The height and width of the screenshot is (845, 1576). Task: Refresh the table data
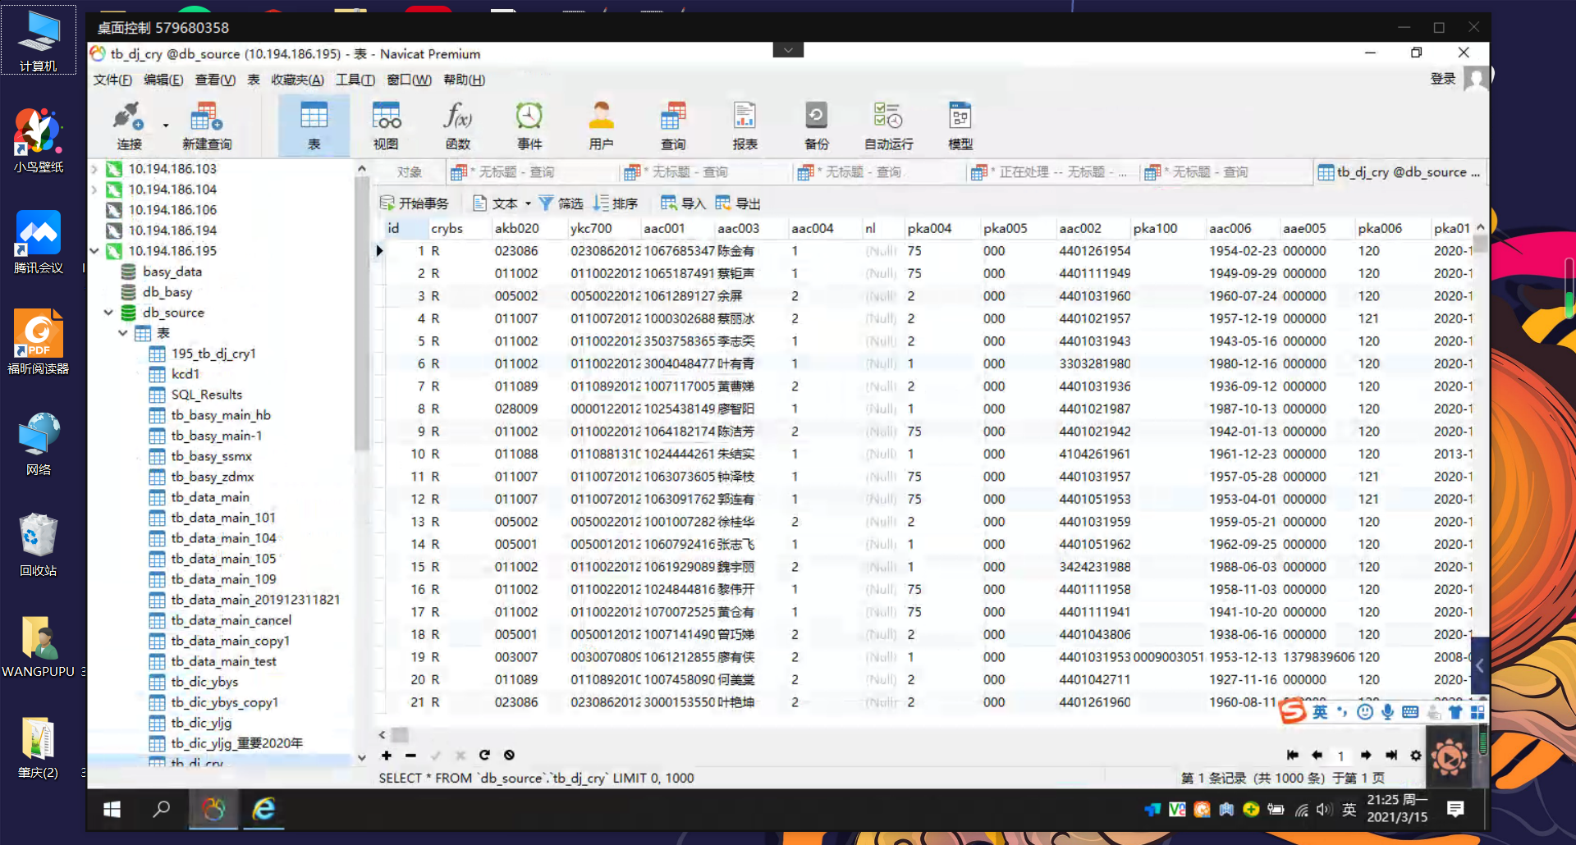(484, 755)
